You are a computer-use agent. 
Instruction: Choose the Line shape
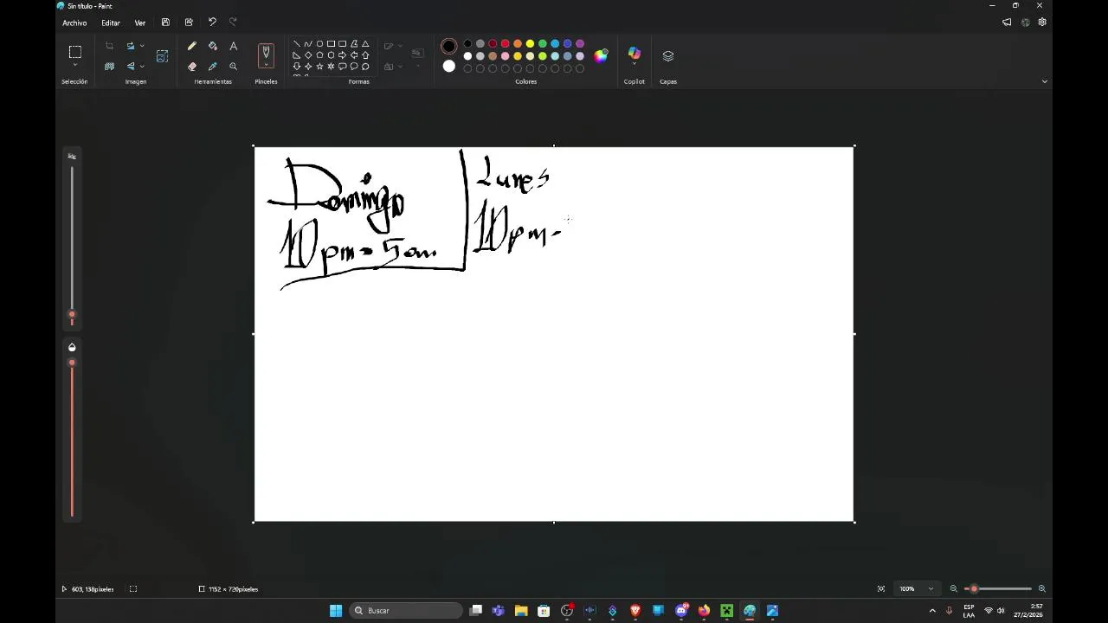pos(297,43)
